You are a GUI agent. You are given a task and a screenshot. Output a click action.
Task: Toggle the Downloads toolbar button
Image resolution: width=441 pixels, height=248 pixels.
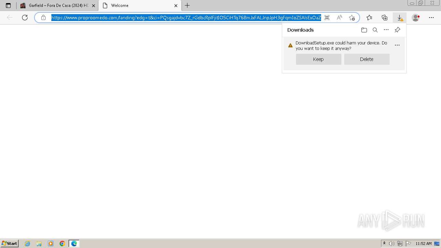(x=400, y=18)
